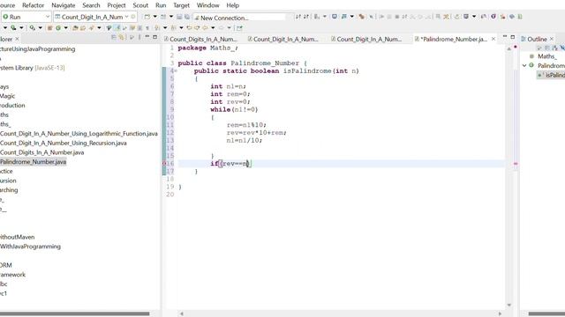This screenshot has width=565, height=317.
Task: Click the editor vertical scrollbar up arrow
Action: coord(508,49)
